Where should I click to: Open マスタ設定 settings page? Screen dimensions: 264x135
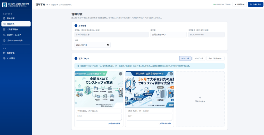16,58
